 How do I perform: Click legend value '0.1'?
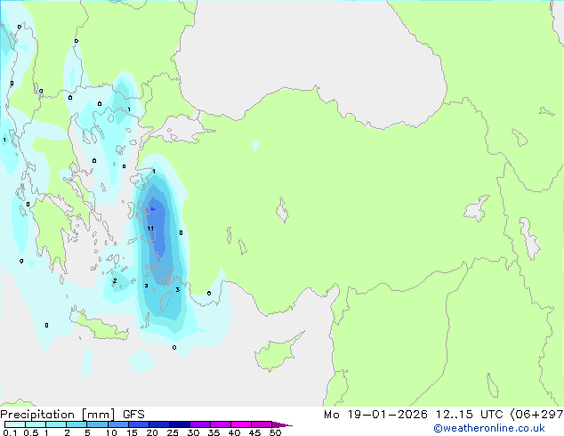pyautogui.click(x=10, y=432)
